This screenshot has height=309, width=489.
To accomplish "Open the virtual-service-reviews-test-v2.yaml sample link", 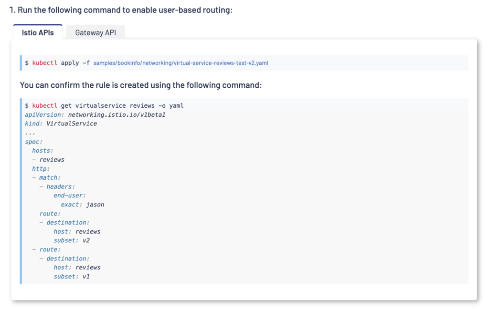I will point(181,63).
